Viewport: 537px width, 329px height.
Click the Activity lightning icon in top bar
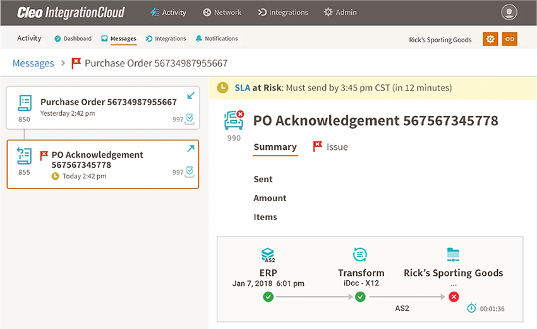pos(155,13)
